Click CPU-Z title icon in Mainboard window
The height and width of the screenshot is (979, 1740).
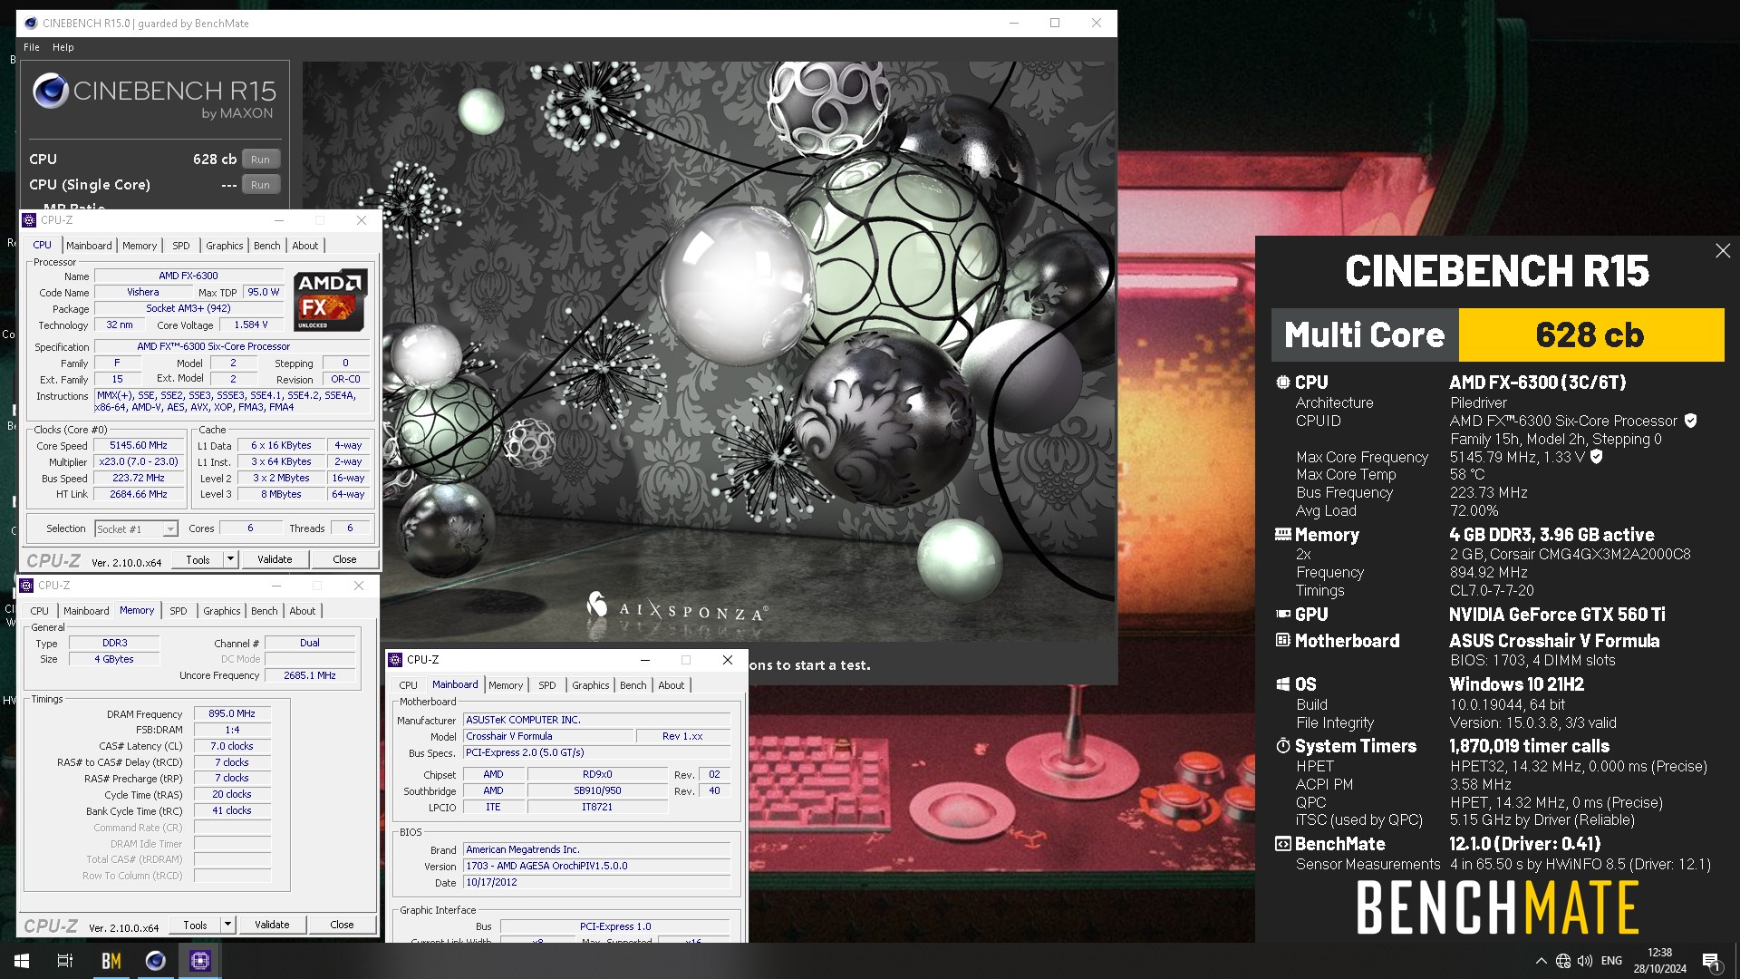[x=395, y=660]
